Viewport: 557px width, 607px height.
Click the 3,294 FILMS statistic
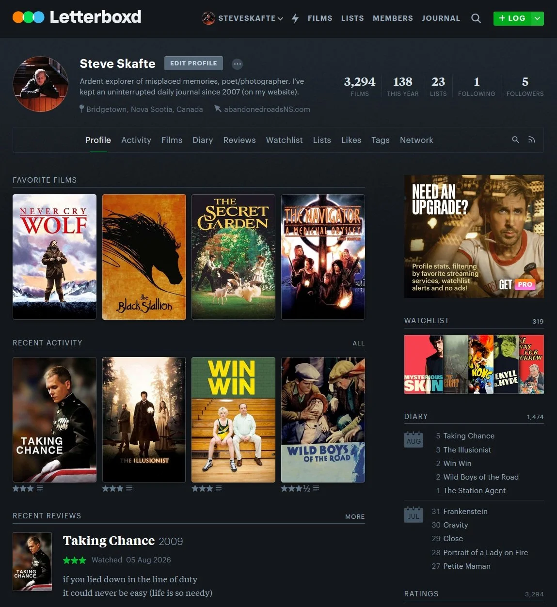coord(360,86)
